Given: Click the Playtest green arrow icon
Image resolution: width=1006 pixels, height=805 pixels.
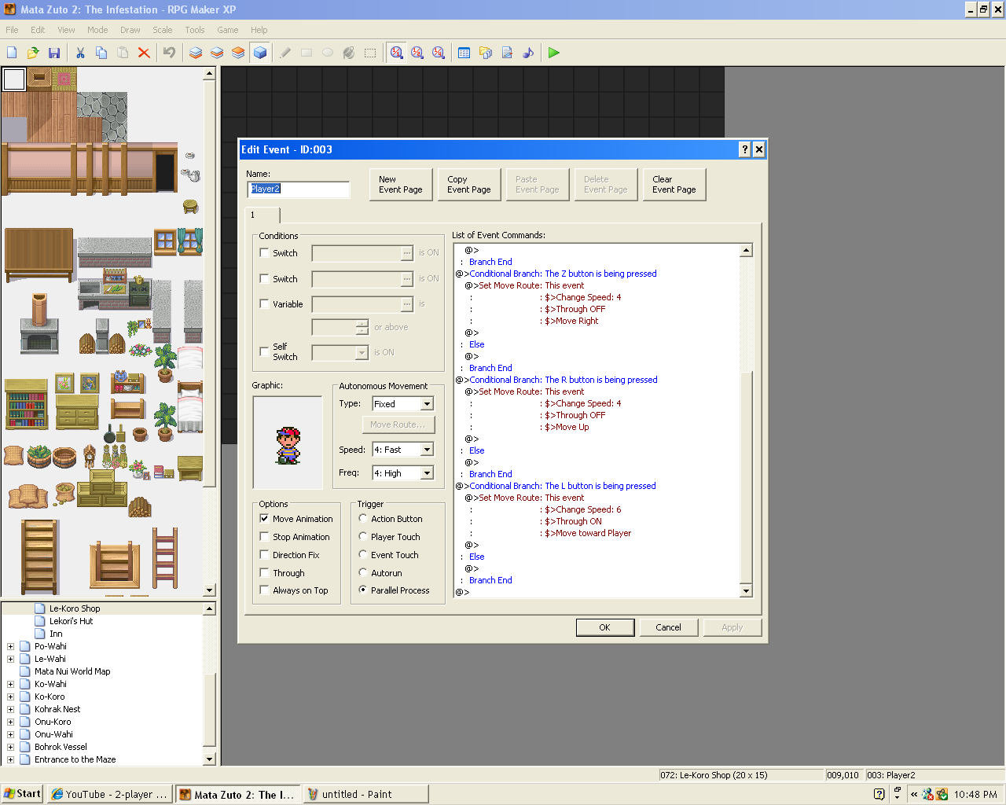Looking at the screenshot, I should click(554, 53).
